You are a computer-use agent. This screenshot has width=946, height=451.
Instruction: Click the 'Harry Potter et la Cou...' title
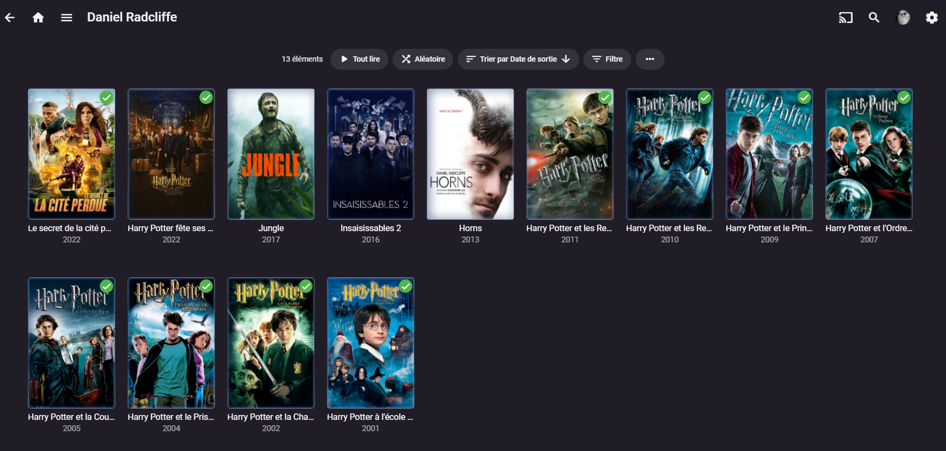[x=71, y=417]
